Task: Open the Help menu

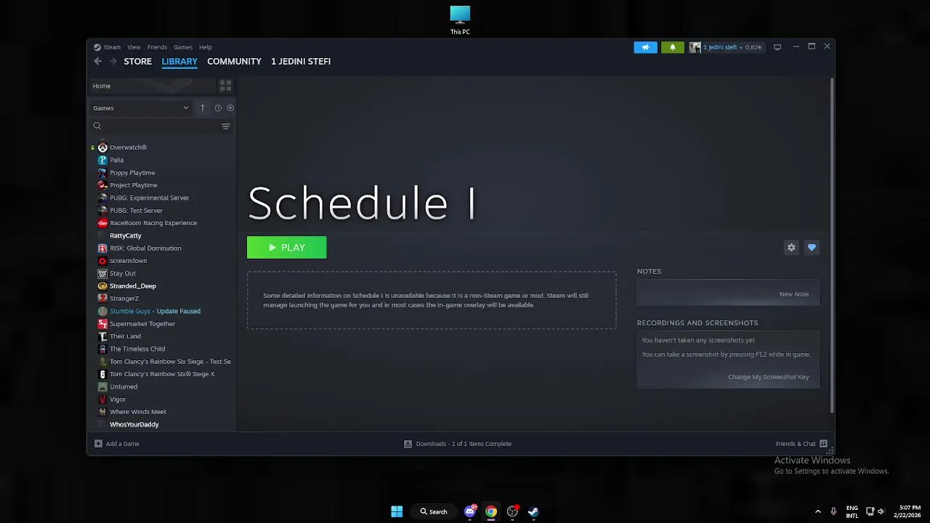Action: point(206,47)
